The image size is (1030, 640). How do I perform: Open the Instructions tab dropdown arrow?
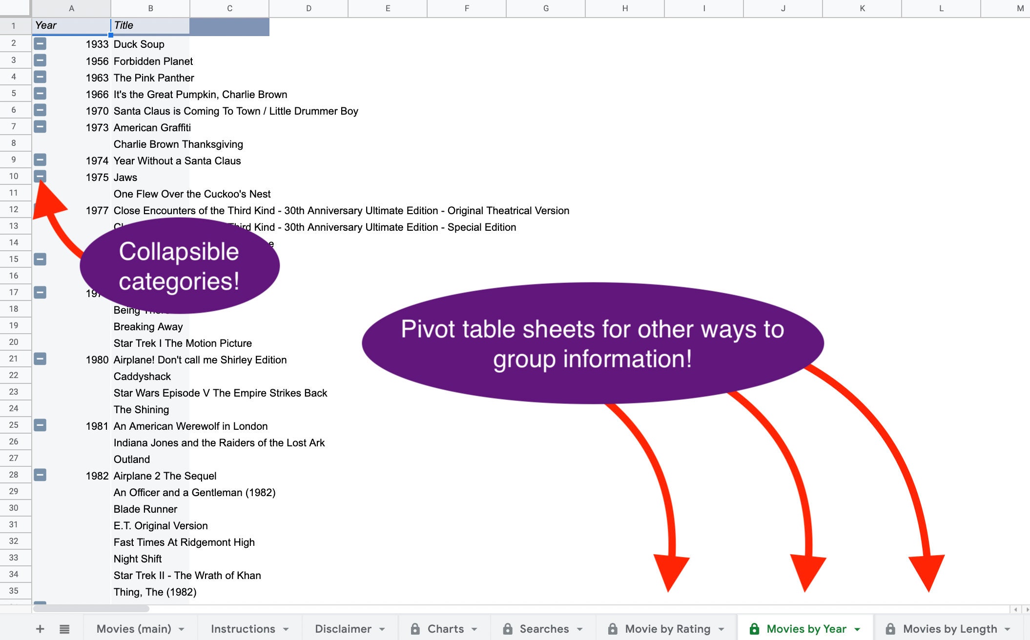(x=286, y=629)
